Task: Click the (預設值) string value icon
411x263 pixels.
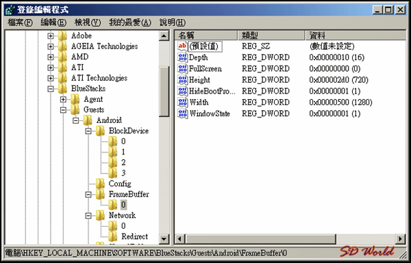Action: coord(182,46)
